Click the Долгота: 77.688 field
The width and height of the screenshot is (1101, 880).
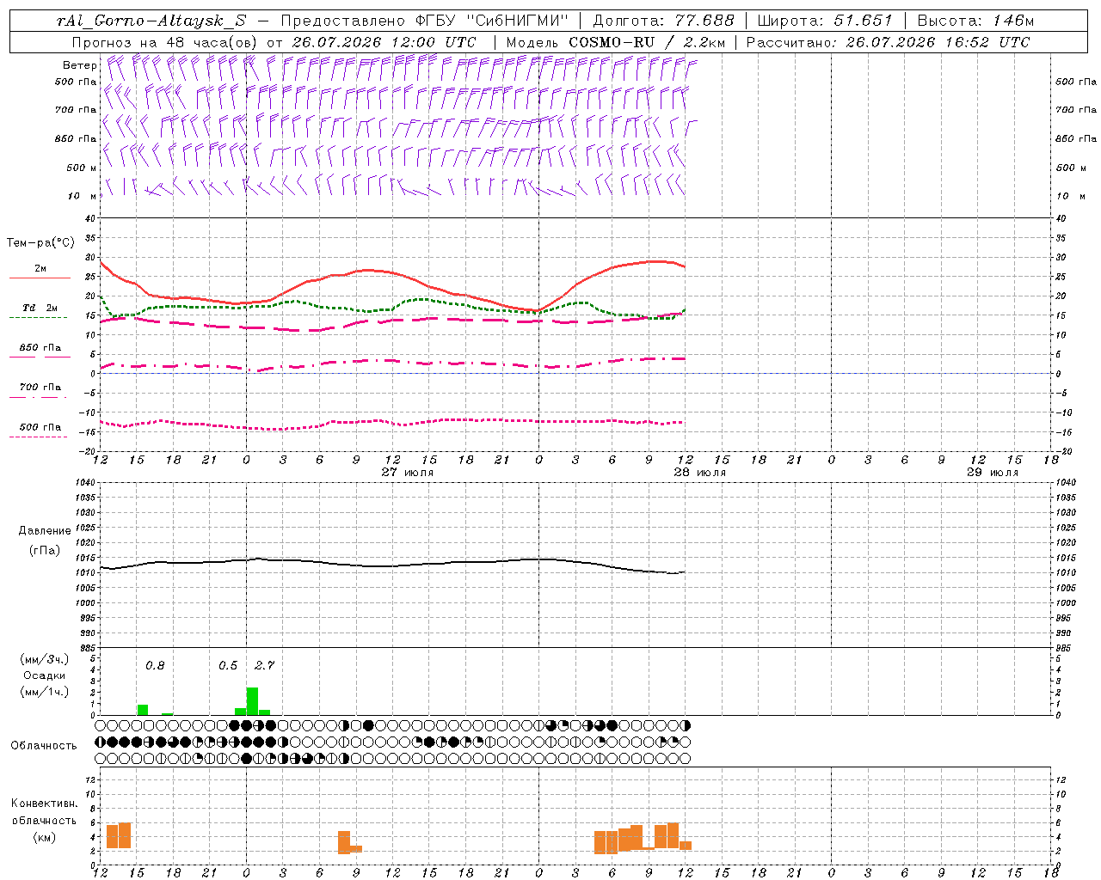pos(664,21)
